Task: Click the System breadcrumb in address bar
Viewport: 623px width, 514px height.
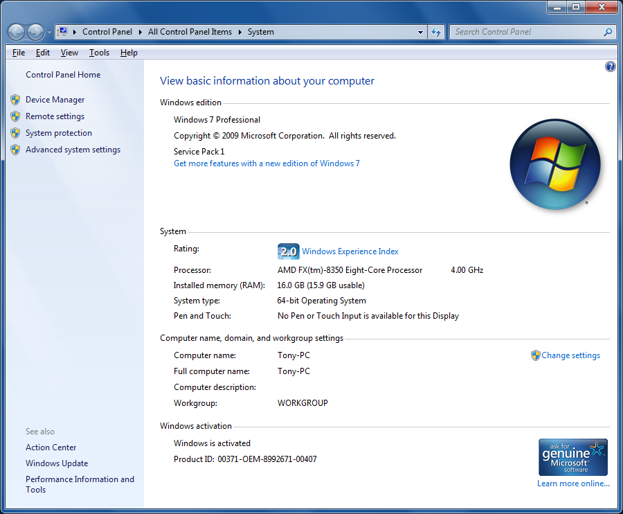Action: 261,32
